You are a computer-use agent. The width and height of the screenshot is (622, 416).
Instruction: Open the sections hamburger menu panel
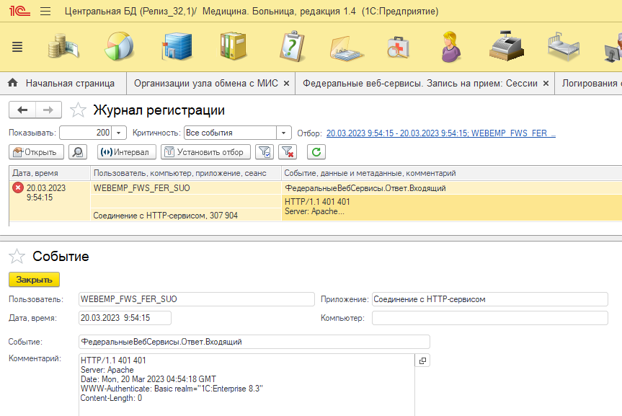click(x=18, y=47)
